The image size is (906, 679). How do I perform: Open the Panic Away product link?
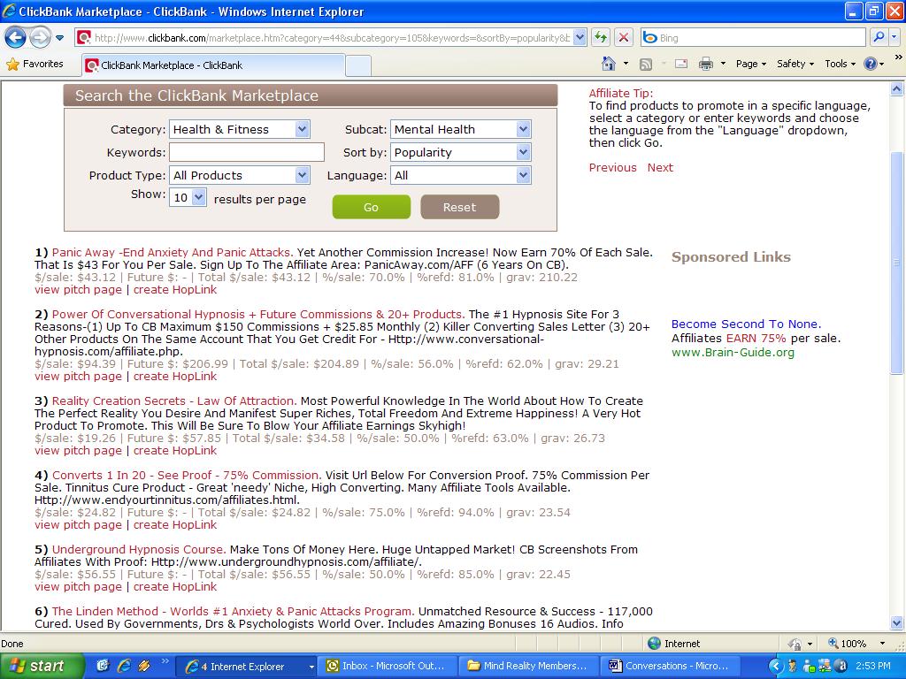(173, 252)
